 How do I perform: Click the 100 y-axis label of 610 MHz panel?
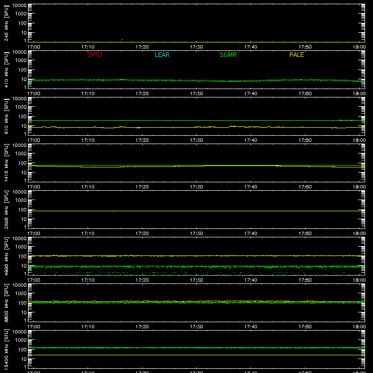22,117
